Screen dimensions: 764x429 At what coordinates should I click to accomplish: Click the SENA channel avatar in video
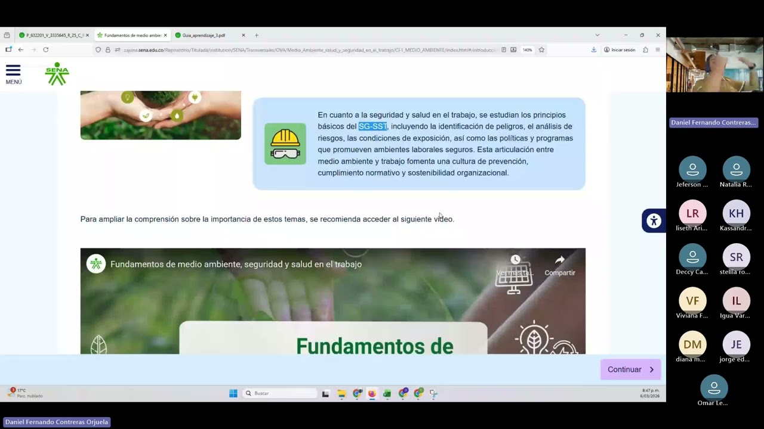pos(96,264)
